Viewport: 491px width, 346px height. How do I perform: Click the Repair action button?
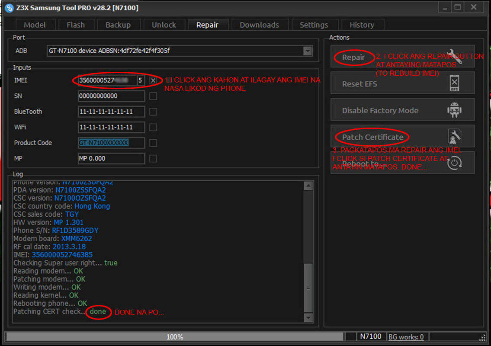click(x=402, y=56)
